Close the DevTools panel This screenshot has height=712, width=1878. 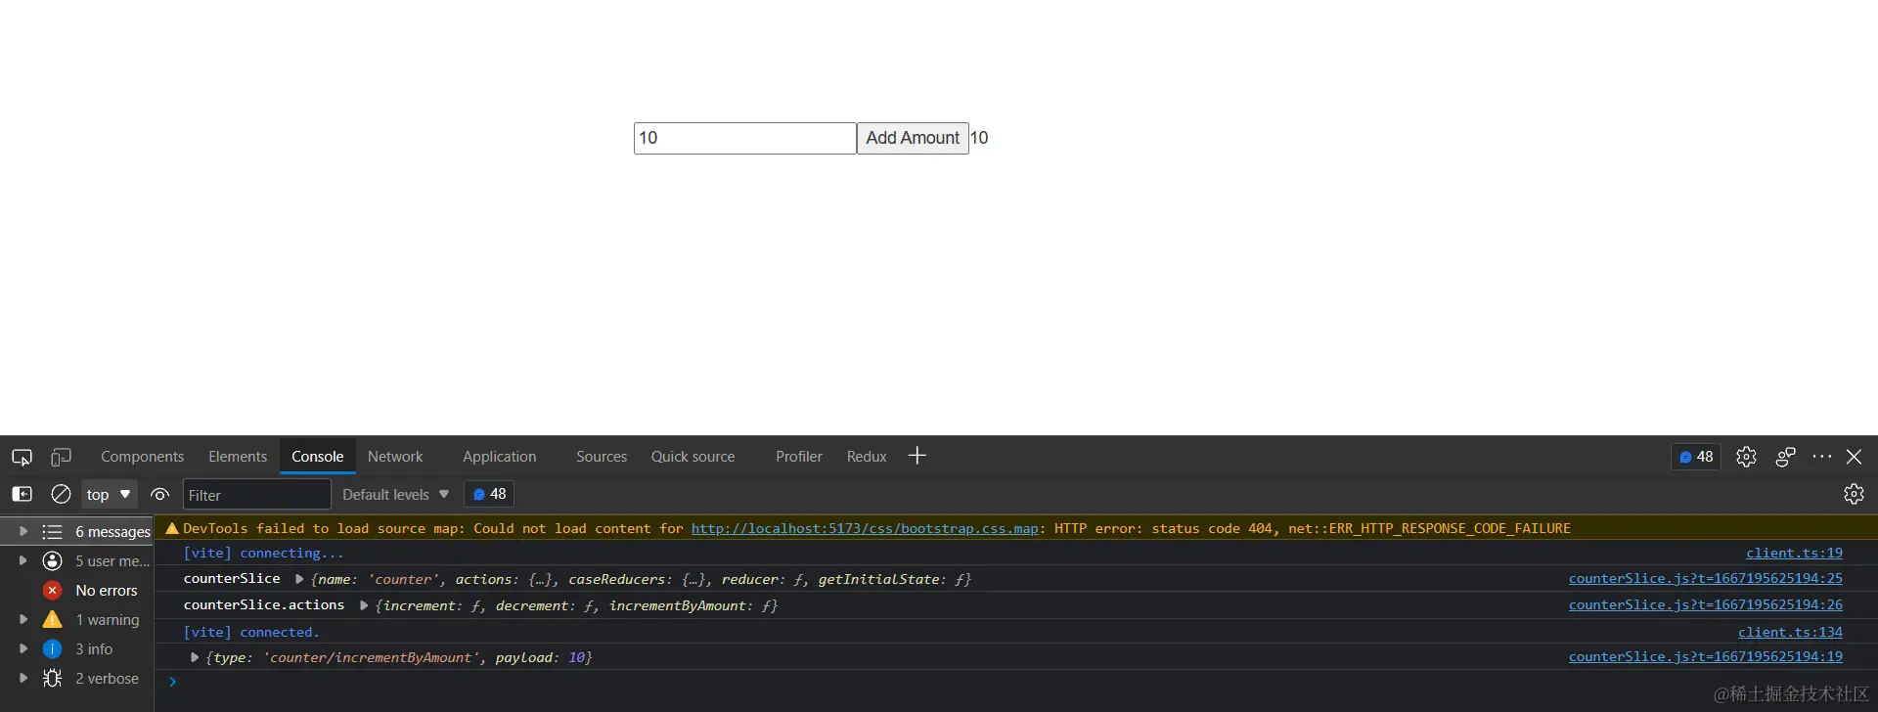pyautogui.click(x=1854, y=457)
